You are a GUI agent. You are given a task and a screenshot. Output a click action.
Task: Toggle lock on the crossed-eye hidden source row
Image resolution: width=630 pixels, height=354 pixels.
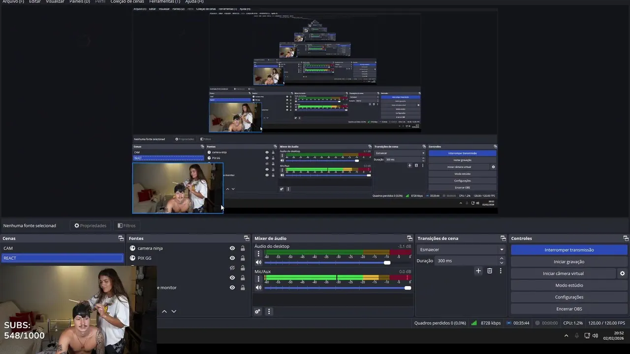[x=243, y=268]
